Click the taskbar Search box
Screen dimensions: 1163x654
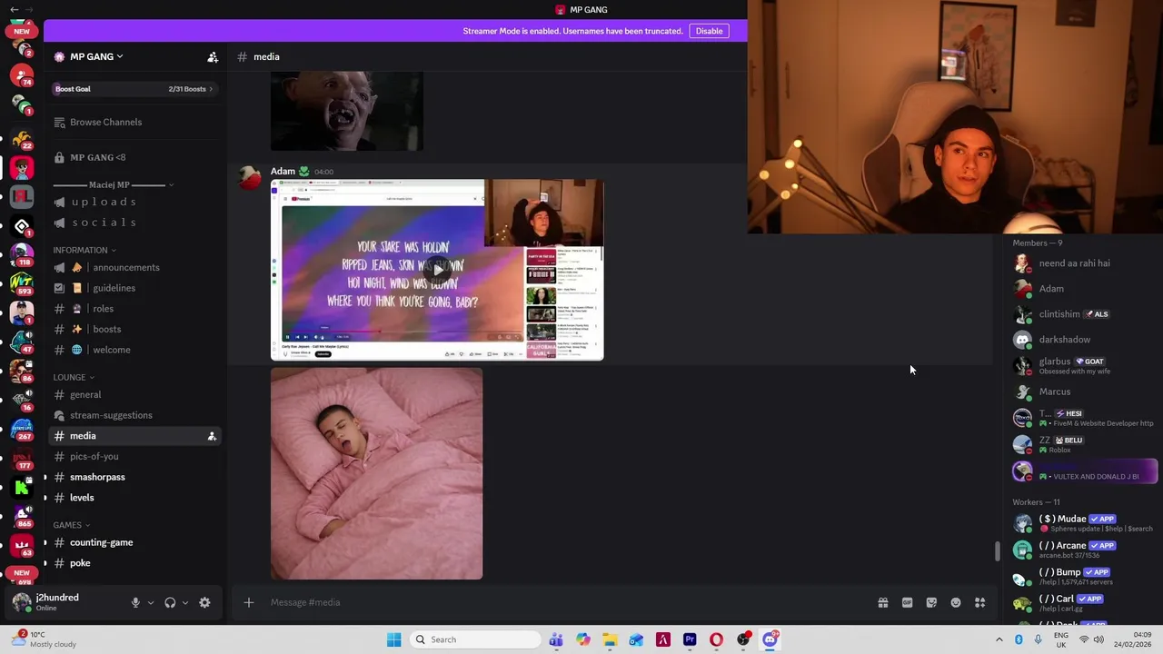tap(474, 639)
